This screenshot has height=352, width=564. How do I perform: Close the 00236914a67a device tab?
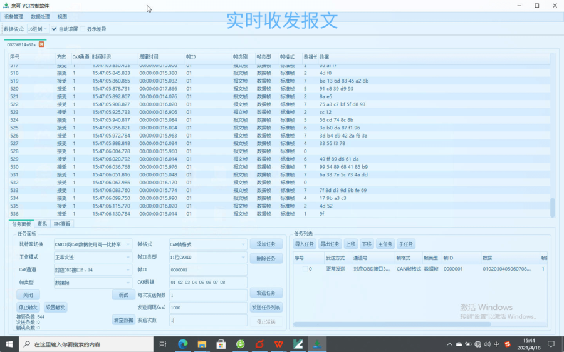coord(41,44)
